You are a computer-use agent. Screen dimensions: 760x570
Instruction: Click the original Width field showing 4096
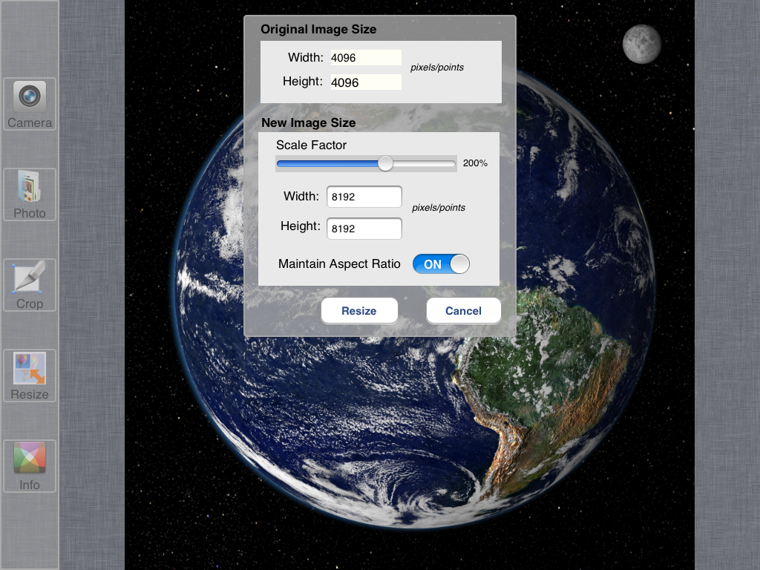(x=366, y=58)
